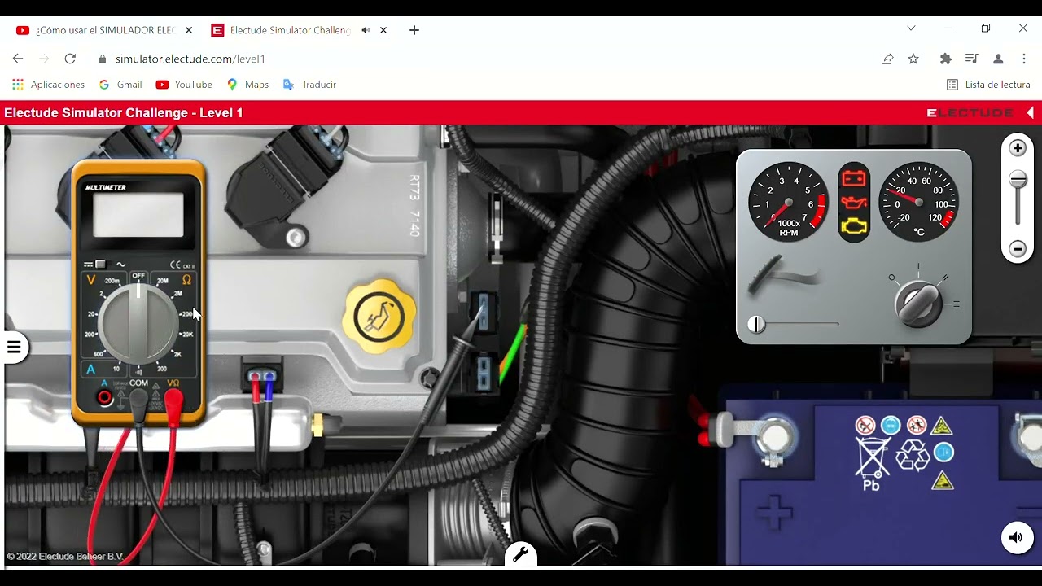Close the Electude Simulator Challenge tab

point(383,30)
